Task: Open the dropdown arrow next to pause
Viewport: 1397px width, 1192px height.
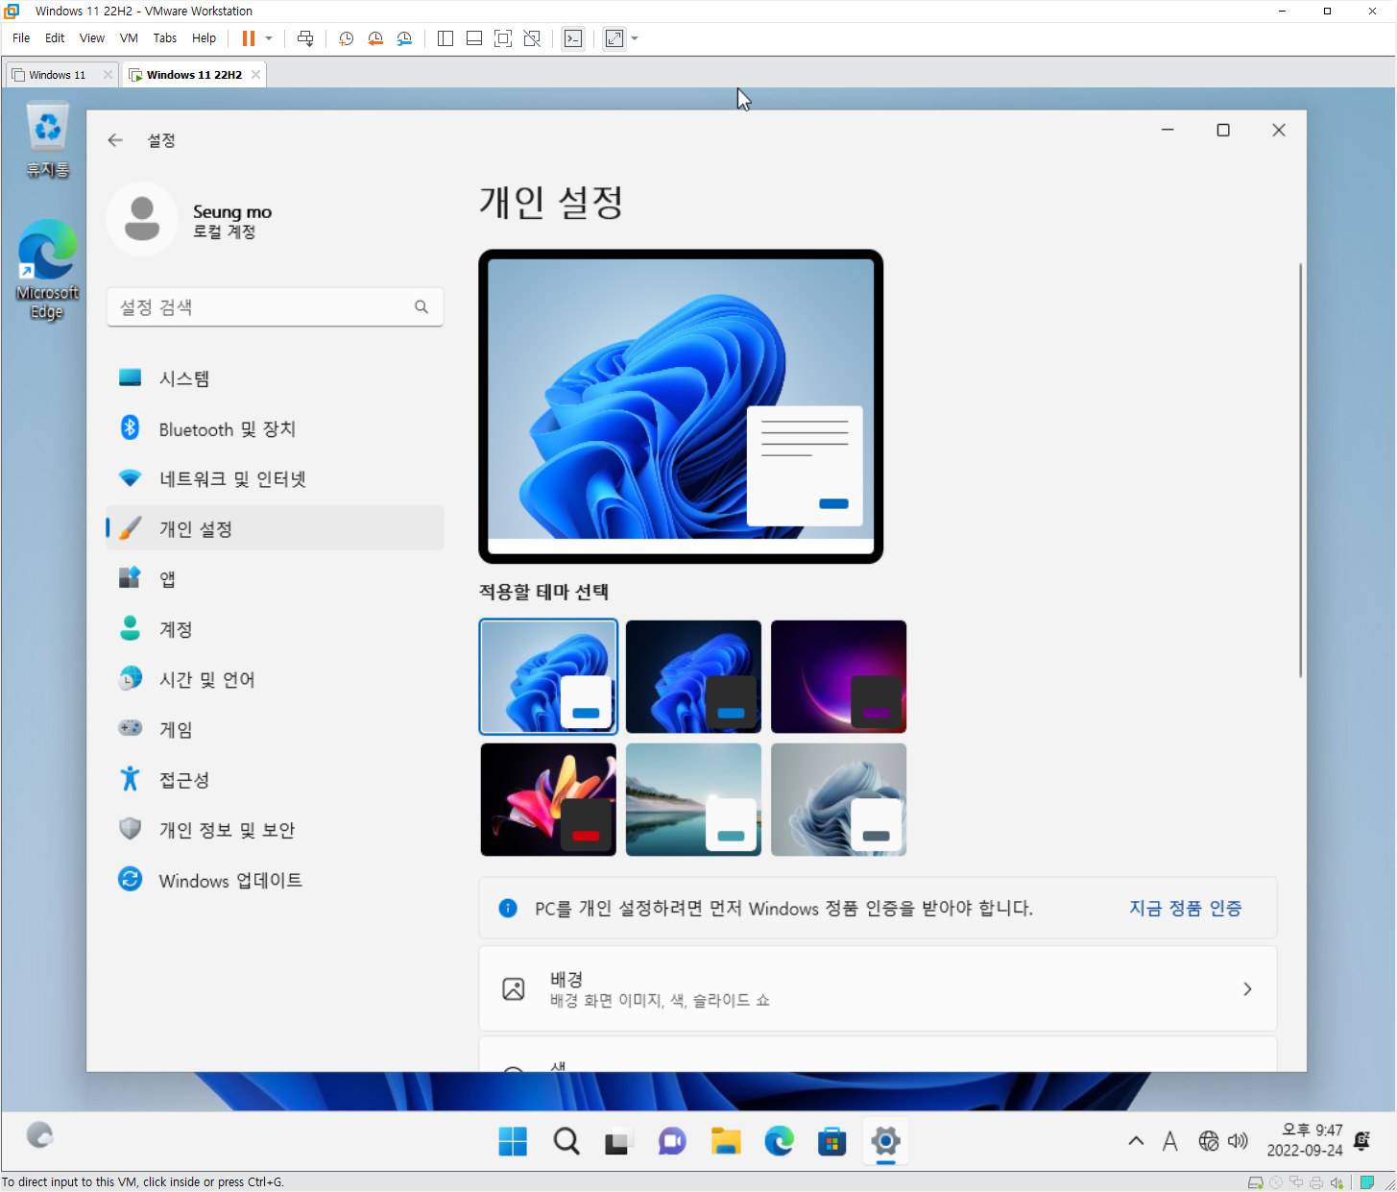Action: (269, 38)
